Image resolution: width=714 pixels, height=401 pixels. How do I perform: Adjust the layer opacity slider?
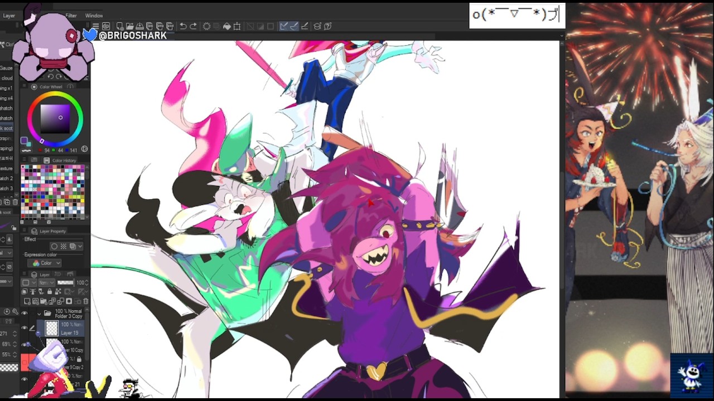65,282
